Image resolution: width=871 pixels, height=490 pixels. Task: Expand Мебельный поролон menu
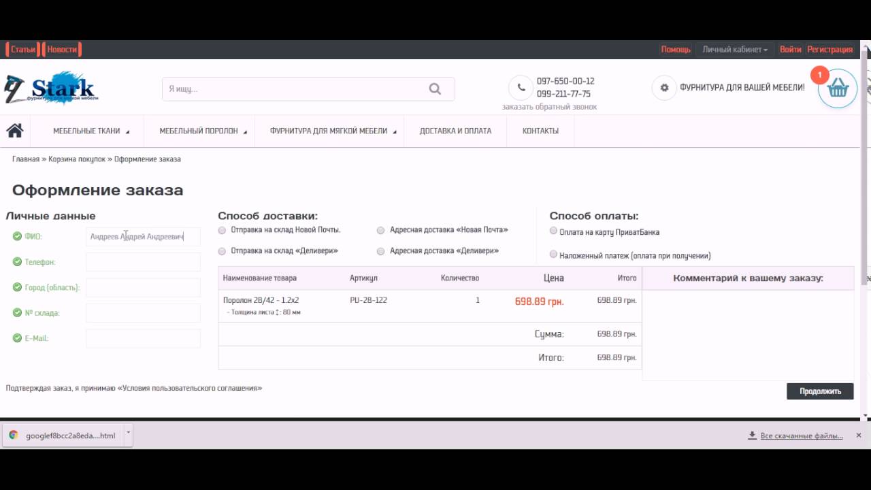click(203, 131)
